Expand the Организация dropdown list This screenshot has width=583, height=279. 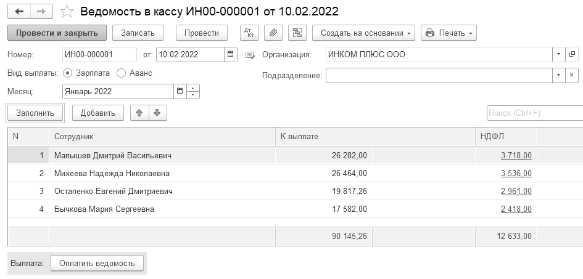(x=558, y=55)
